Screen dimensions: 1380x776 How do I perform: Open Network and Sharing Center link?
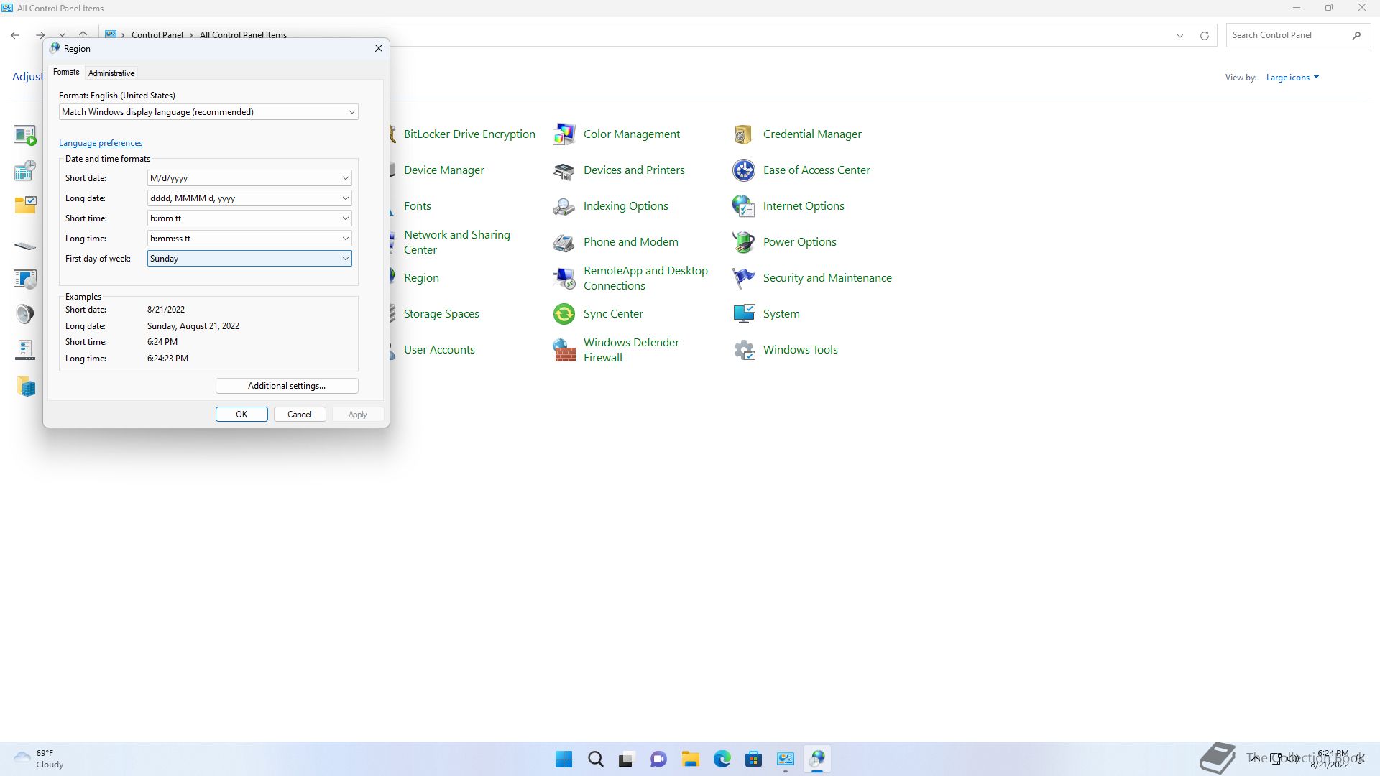457,242
